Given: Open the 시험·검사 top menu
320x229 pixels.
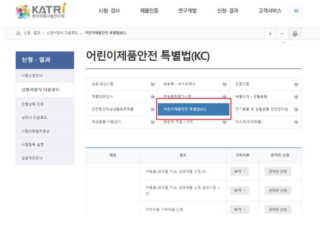Looking at the screenshot, I should [109, 11].
